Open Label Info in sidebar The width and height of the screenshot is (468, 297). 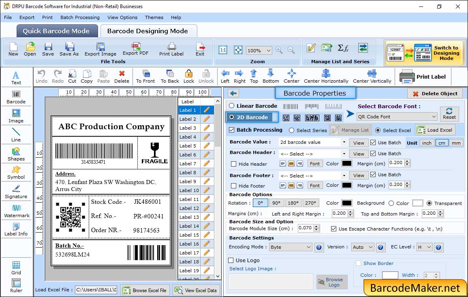tap(16, 230)
